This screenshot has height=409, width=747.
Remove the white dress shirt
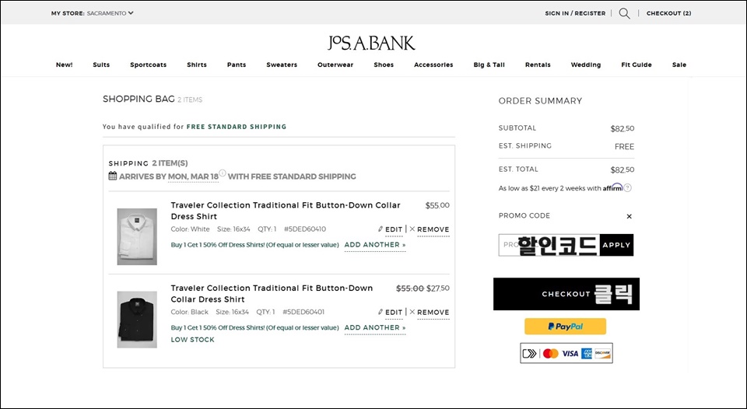click(430, 229)
